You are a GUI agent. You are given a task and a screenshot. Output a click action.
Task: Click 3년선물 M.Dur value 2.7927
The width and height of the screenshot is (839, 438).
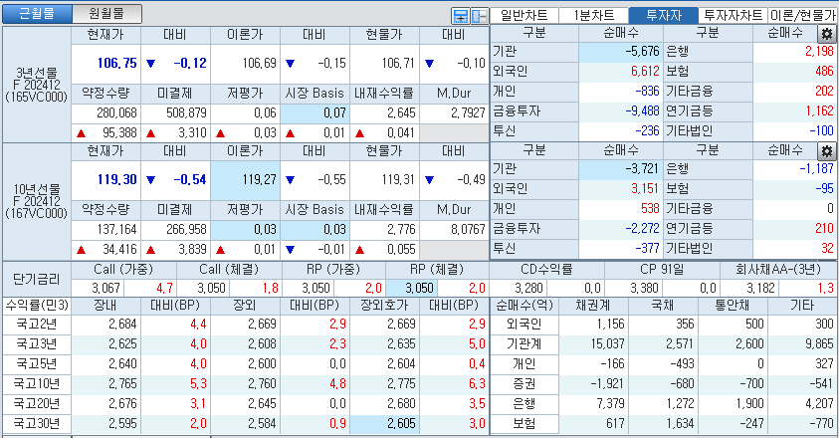(x=454, y=112)
